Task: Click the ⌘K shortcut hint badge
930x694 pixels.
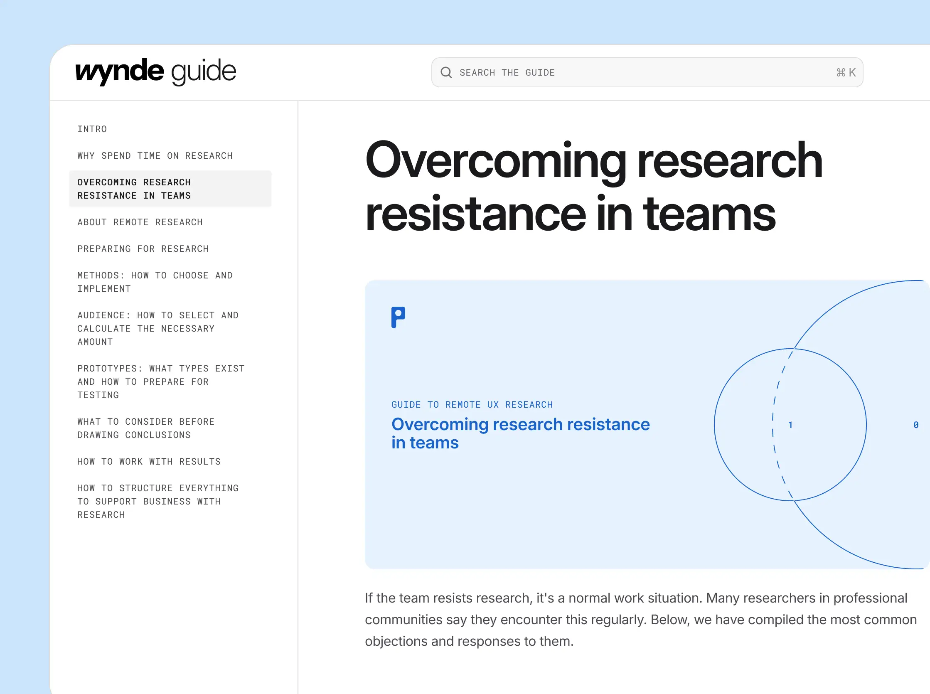Action: (x=846, y=73)
